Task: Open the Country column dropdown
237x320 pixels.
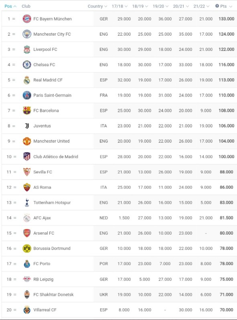Action: click(x=97, y=6)
